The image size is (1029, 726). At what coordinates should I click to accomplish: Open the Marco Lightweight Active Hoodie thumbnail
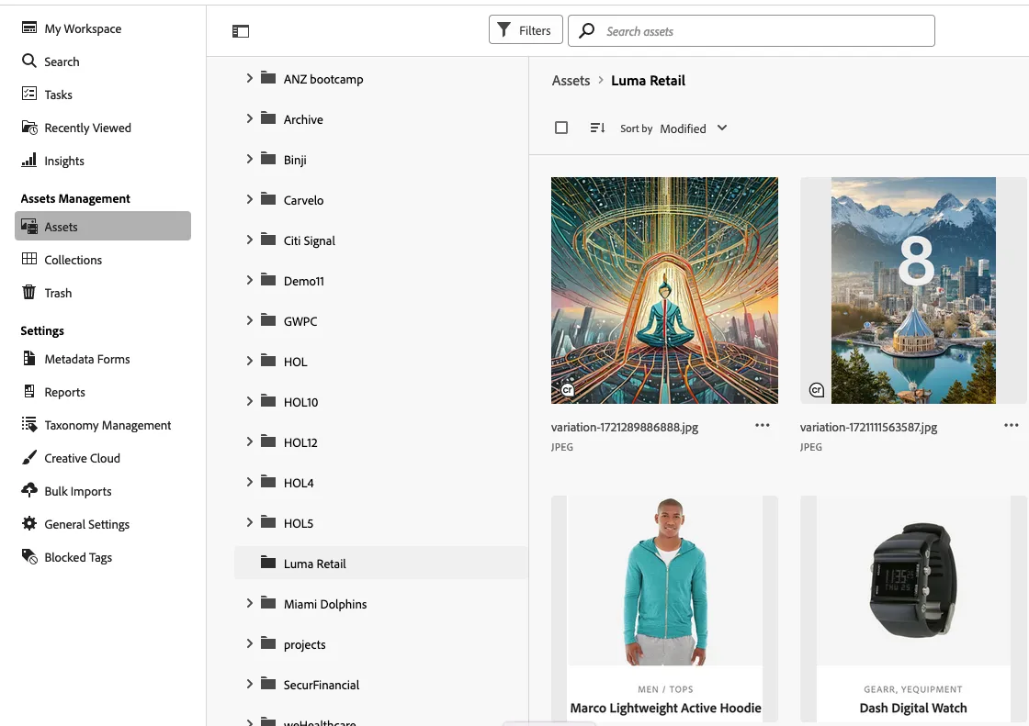coord(665,609)
